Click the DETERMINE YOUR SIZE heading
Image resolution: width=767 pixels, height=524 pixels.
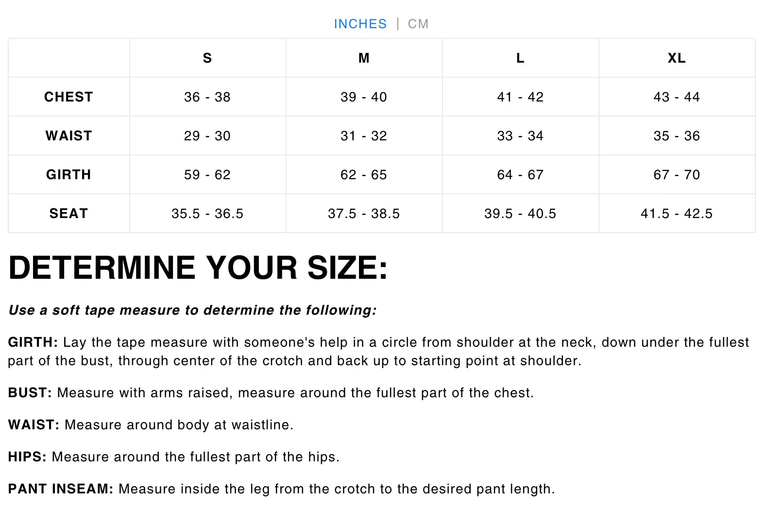coord(198,268)
